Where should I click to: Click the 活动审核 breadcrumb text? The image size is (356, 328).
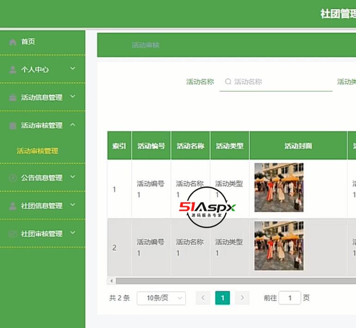(146, 45)
